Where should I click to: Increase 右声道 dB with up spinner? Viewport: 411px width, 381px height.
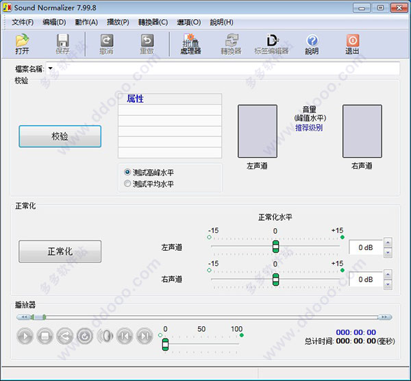click(x=388, y=274)
